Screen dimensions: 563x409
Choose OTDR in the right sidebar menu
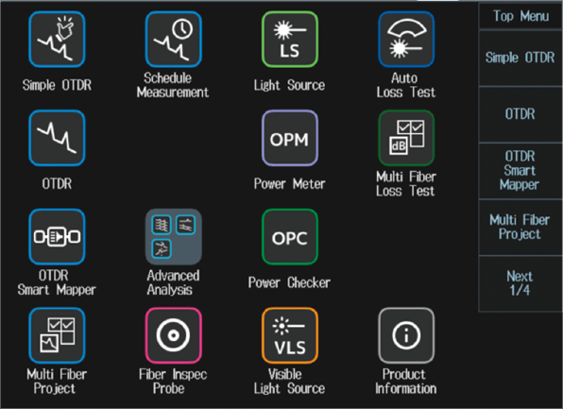coord(520,114)
